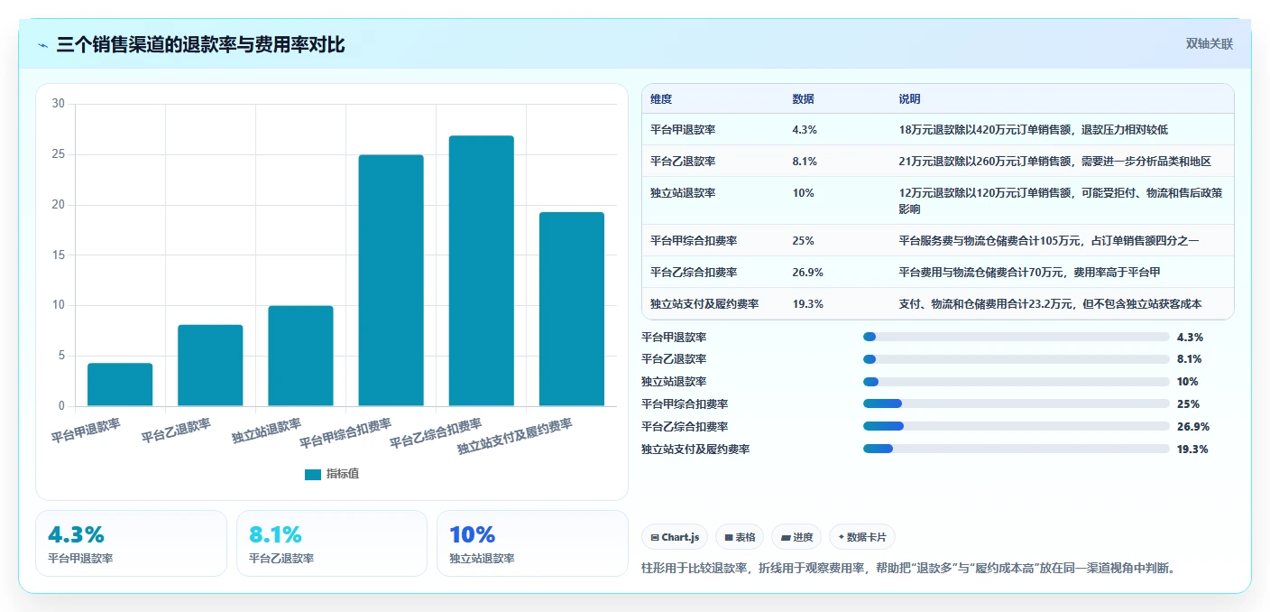
Task: Click 独立站退款率 in the table's dimension column
Action: pyautogui.click(x=683, y=193)
